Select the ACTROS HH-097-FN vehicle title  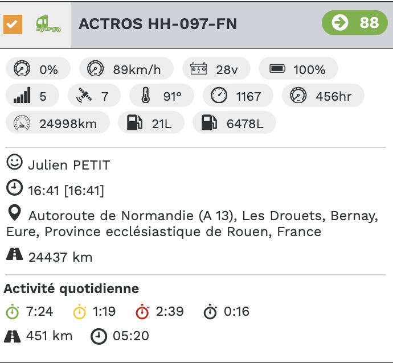point(158,23)
